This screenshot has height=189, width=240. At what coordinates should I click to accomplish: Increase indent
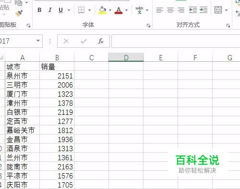(x=204, y=10)
